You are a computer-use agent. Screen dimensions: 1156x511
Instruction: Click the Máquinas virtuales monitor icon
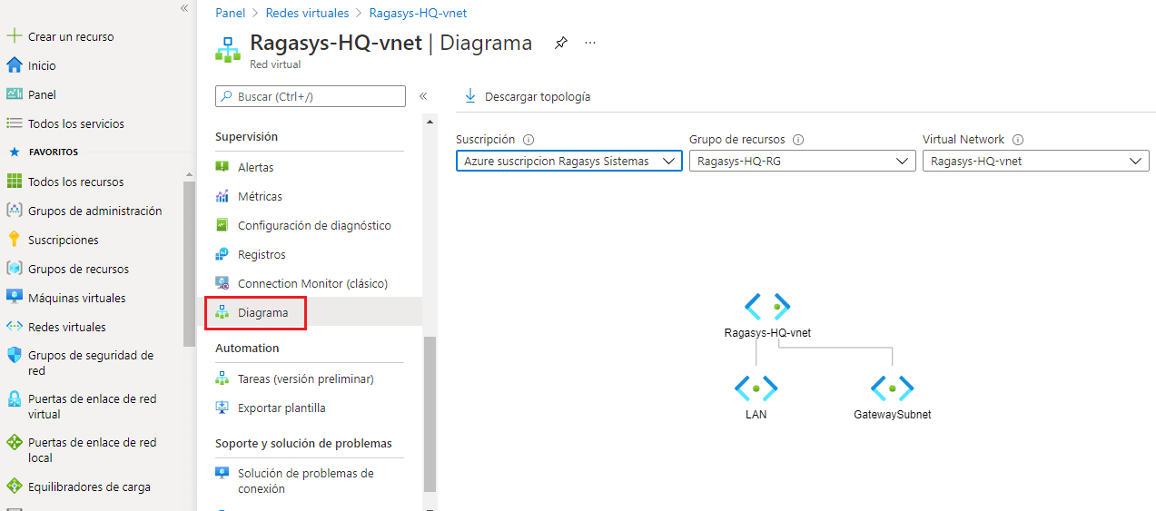[x=14, y=298]
